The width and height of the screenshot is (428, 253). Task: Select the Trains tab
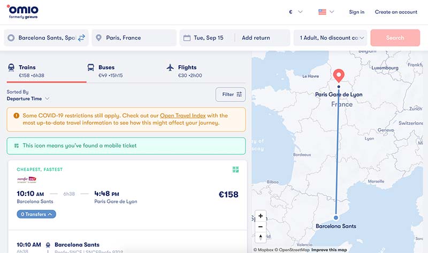tap(47, 72)
